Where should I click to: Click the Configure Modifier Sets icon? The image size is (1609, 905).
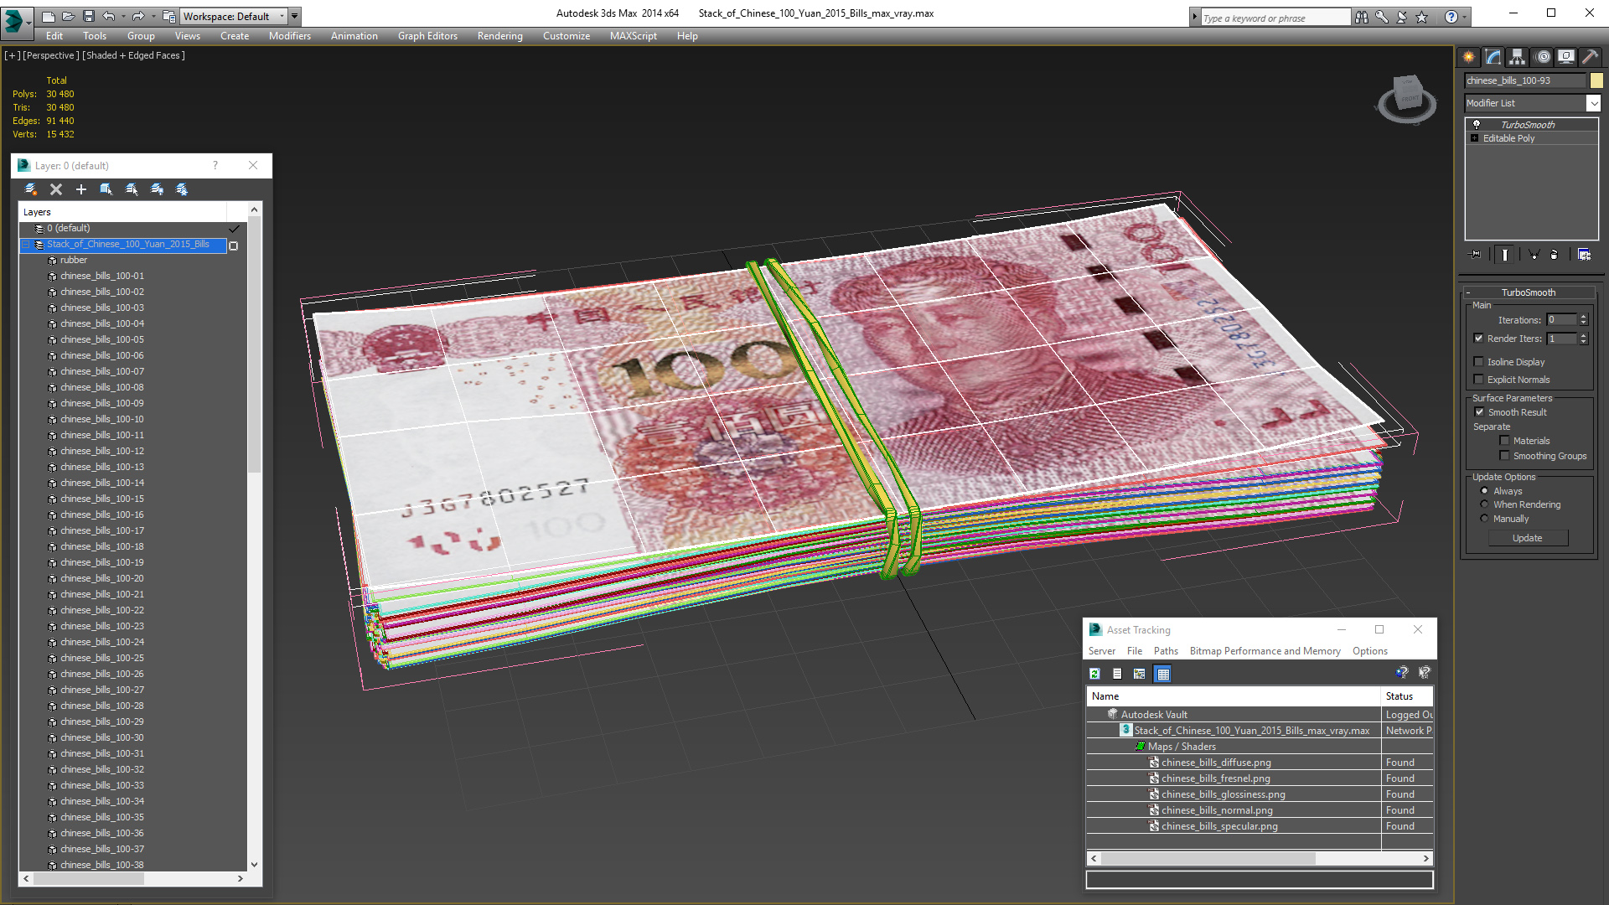[x=1584, y=255]
